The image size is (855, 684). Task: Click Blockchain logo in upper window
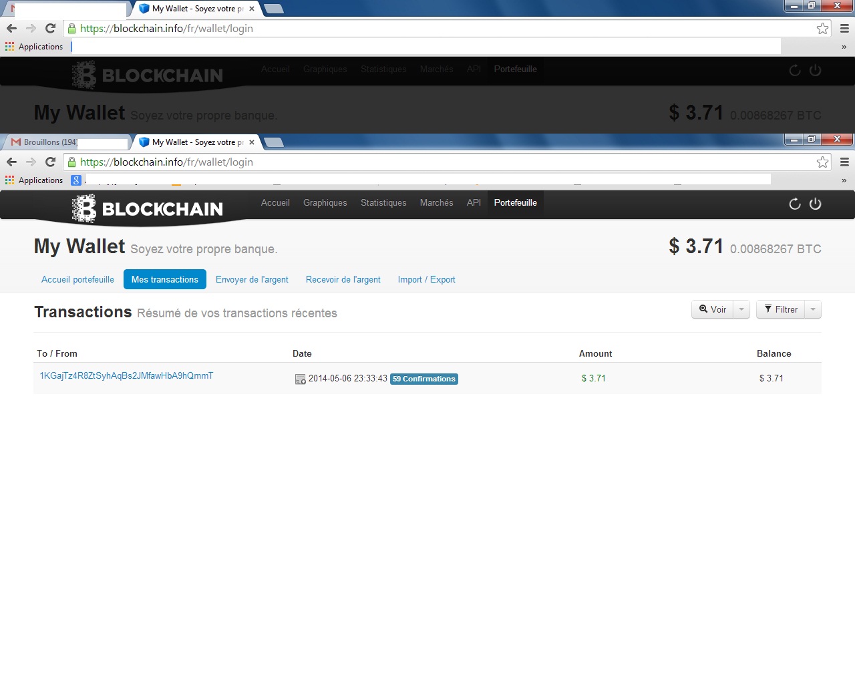point(148,75)
